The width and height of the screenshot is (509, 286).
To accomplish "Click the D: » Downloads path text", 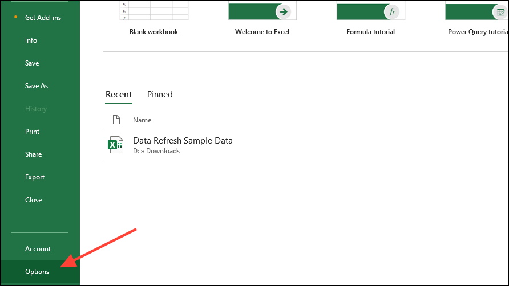I will 156,151.
